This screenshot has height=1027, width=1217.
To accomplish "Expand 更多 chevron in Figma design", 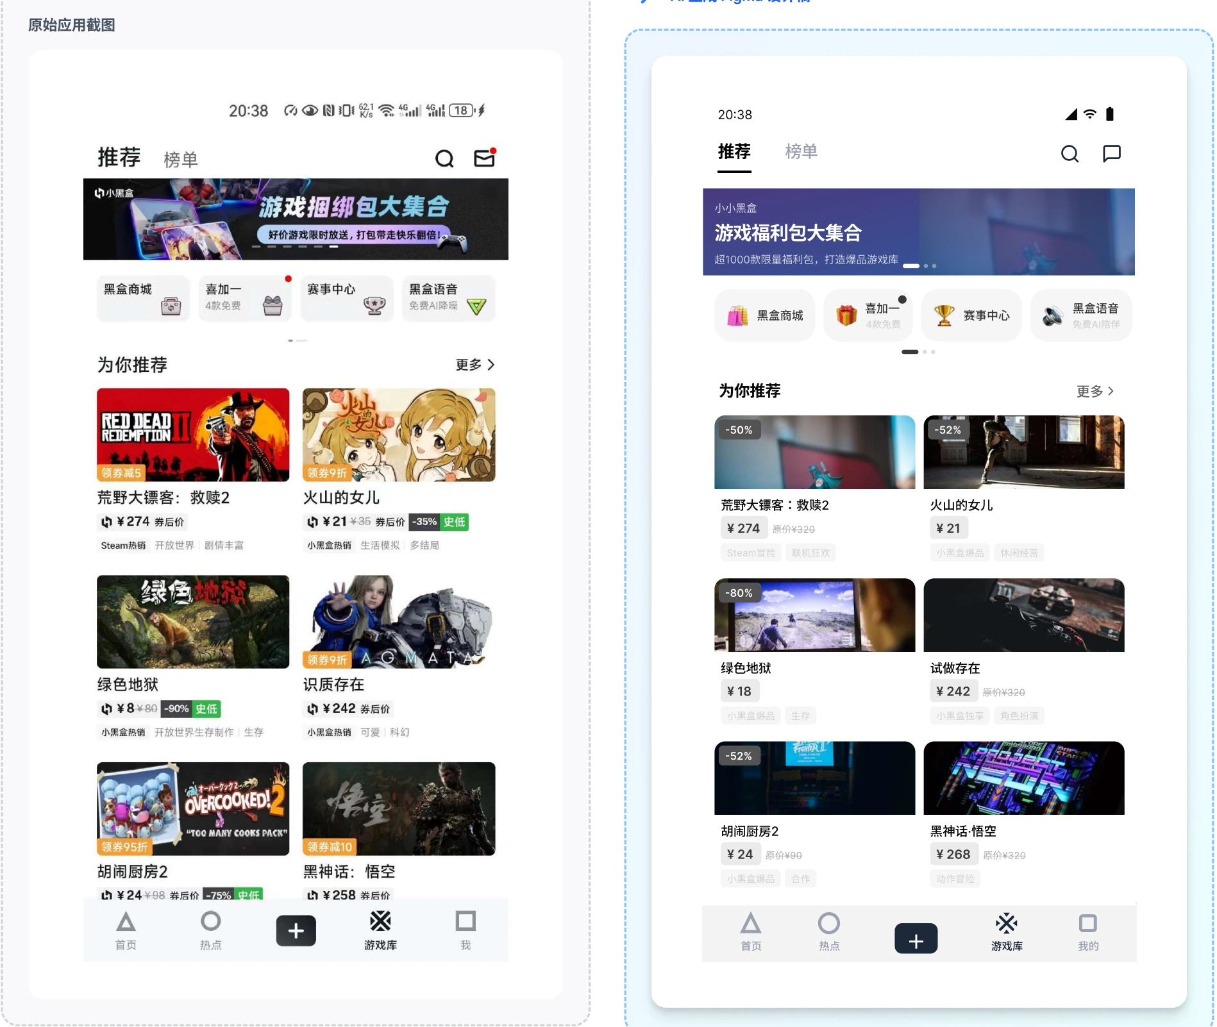I will (1111, 391).
